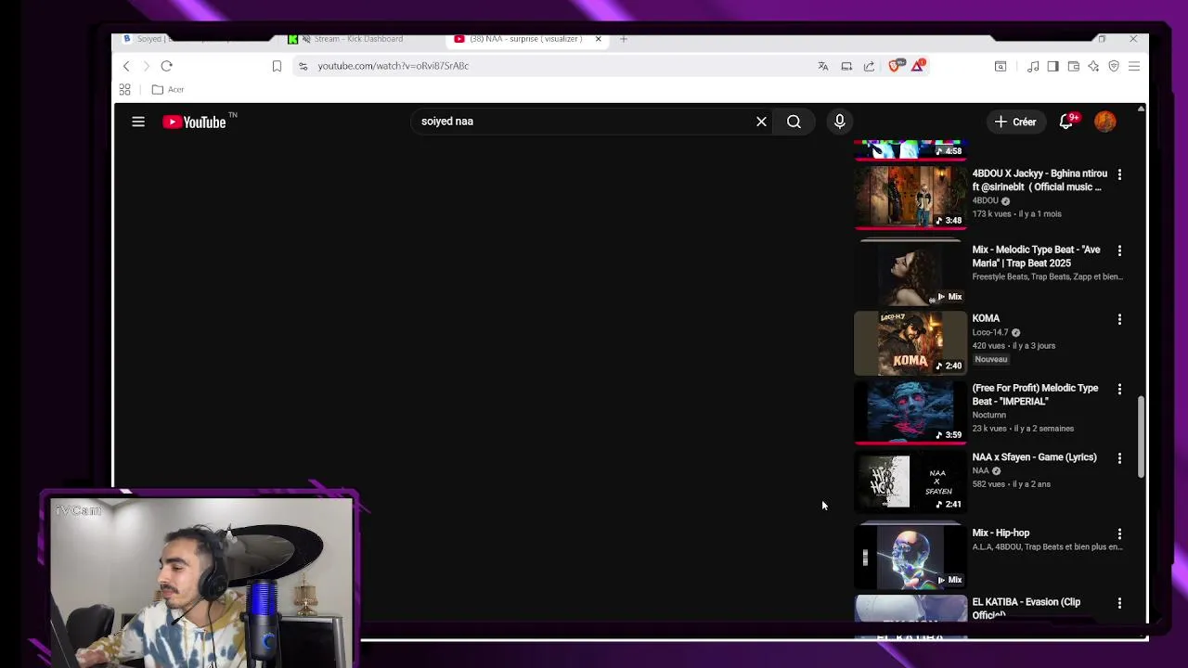Open the 4BDOU channel name
1188x668 pixels.
pyautogui.click(x=985, y=200)
